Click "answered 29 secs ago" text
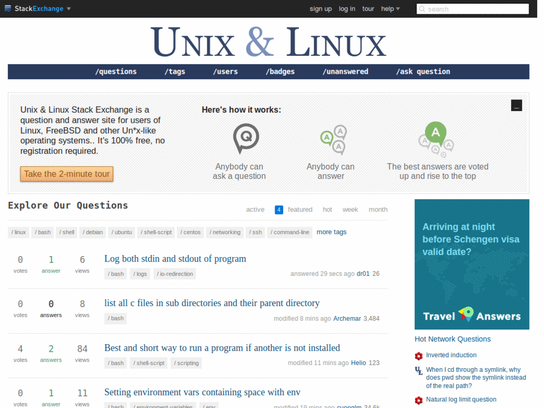This screenshot has height=408, width=544. click(x=322, y=274)
